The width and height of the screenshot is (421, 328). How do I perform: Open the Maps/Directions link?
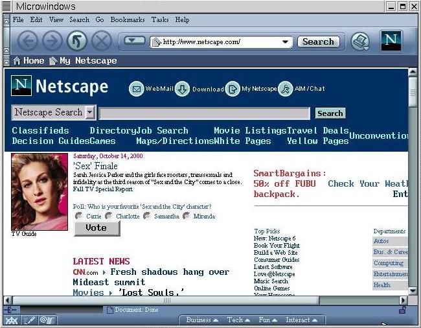tap(175, 141)
